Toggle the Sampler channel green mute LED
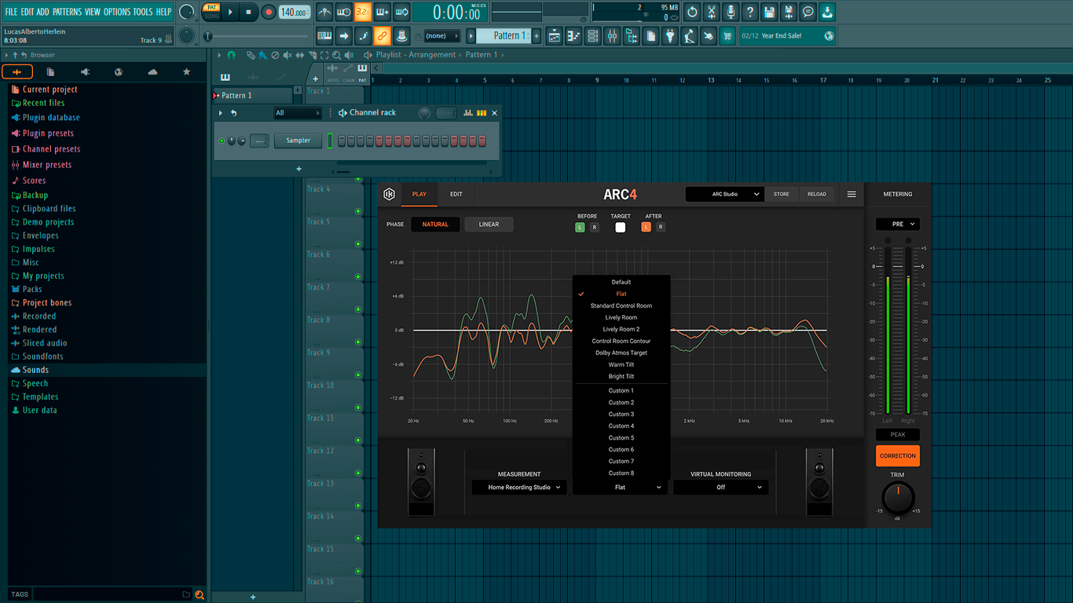This screenshot has height=603, width=1073. (x=222, y=141)
